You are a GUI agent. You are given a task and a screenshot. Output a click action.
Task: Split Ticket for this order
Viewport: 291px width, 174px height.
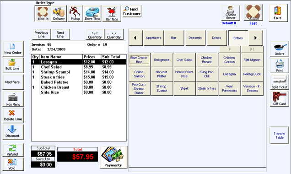pos(279,82)
